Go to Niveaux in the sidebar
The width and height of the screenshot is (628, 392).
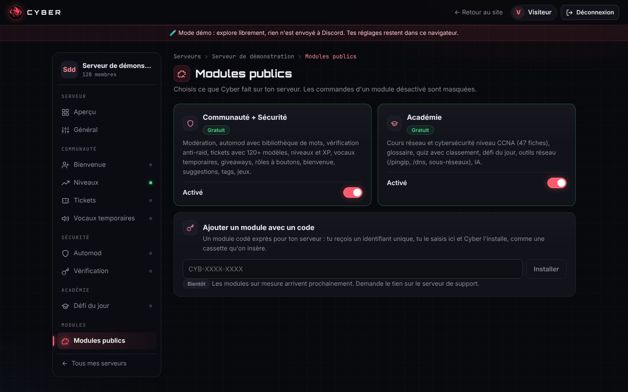[107, 183]
